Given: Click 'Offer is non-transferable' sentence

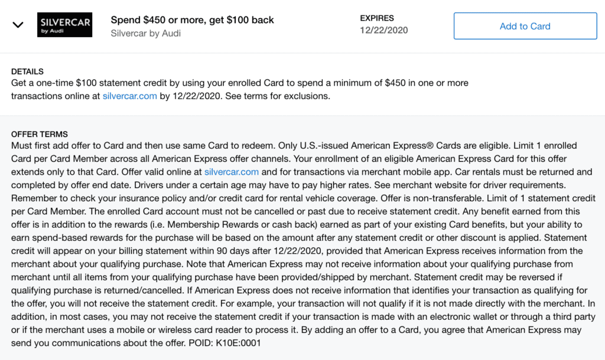Looking at the screenshot, I should click(x=432, y=198).
